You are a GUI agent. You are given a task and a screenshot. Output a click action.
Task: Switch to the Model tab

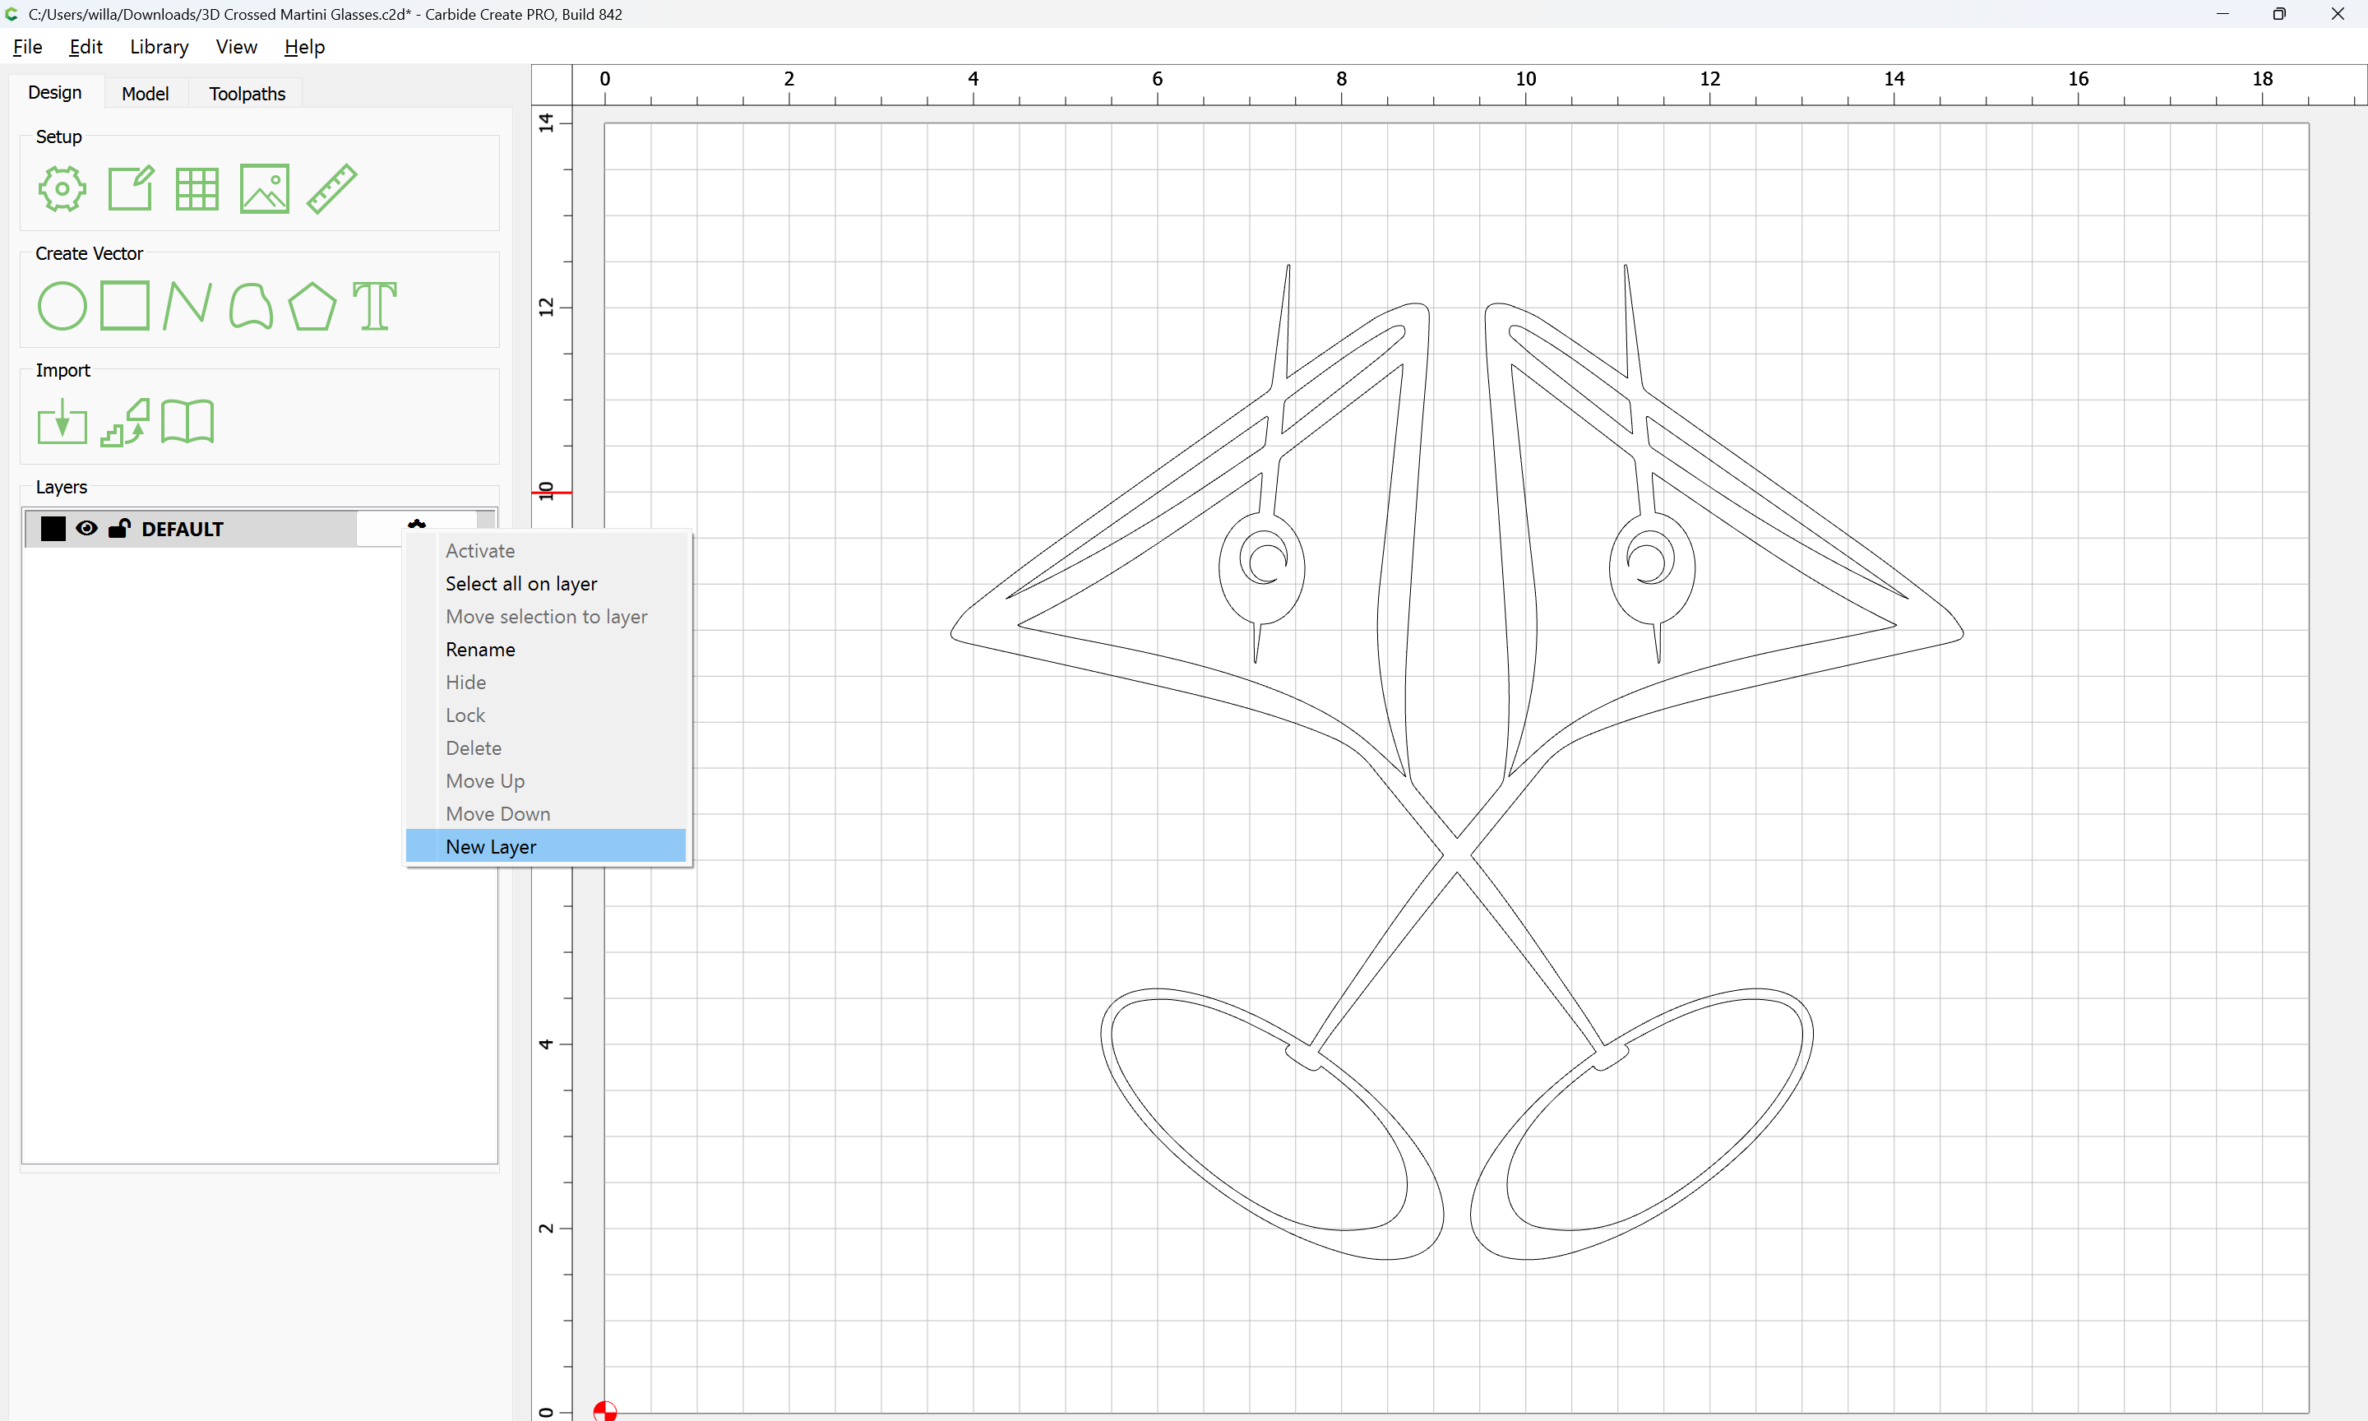pyautogui.click(x=145, y=93)
